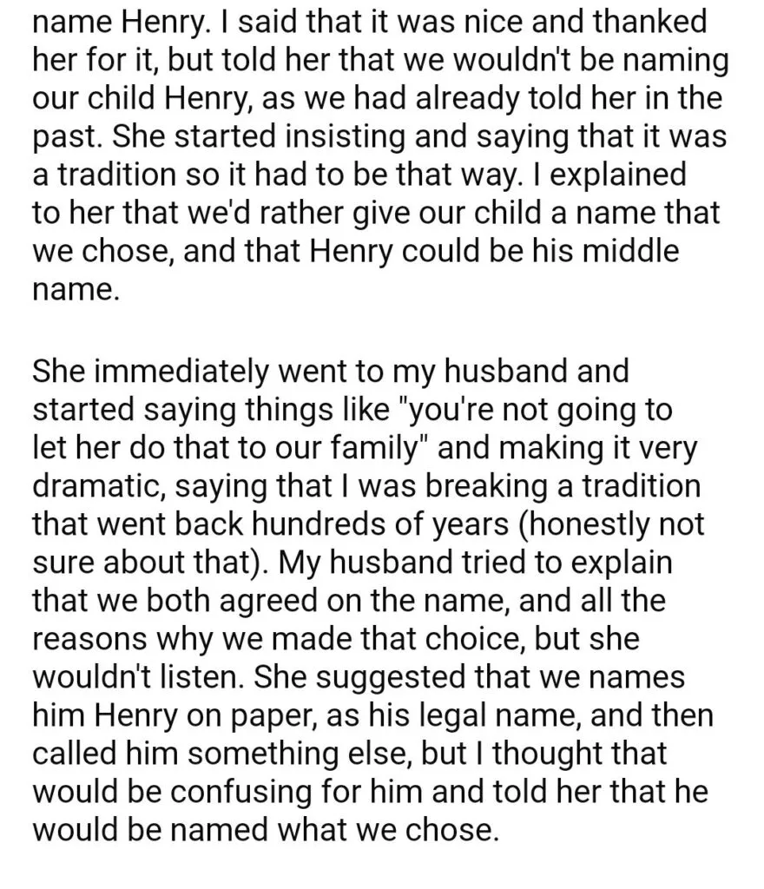Viewport: 764px width, 889px height.
Task: Click the phrase "She immediately went"
Action: pyautogui.click(x=188, y=372)
